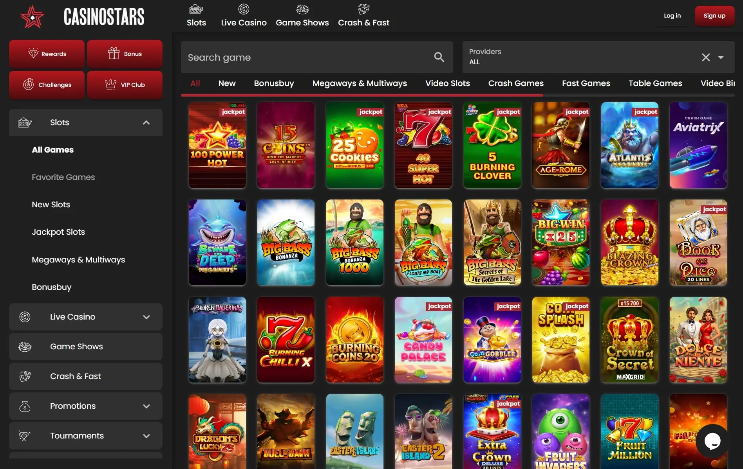Click the Promotions money bag icon
The width and height of the screenshot is (743, 469).
click(x=25, y=406)
